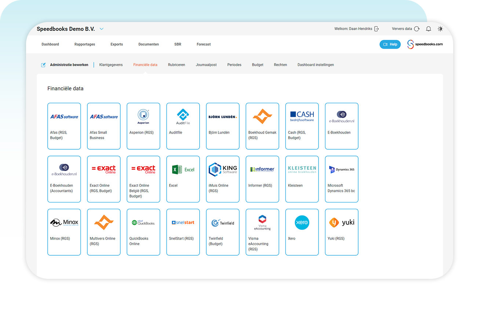
Task: Select the QuickBooks Online card
Action: (x=143, y=232)
